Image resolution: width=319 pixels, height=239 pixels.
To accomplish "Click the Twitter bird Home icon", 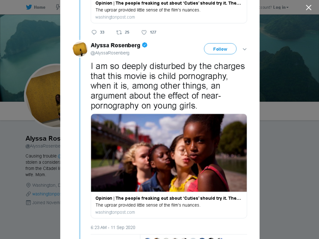I will point(29,7).
